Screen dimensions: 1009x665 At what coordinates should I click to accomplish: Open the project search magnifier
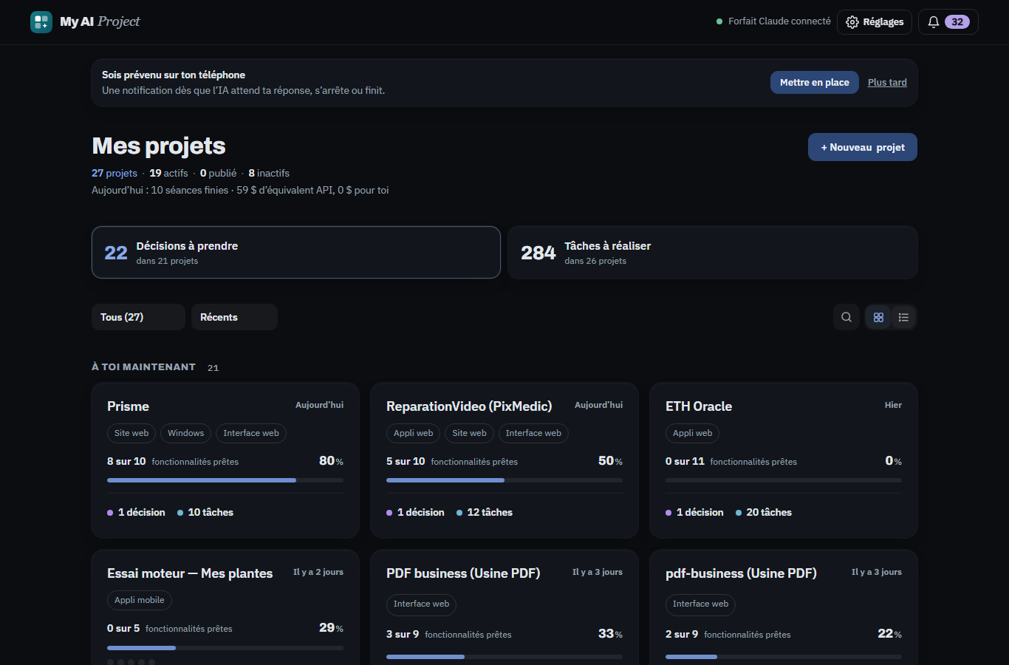pyautogui.click(x=846, y=317)
